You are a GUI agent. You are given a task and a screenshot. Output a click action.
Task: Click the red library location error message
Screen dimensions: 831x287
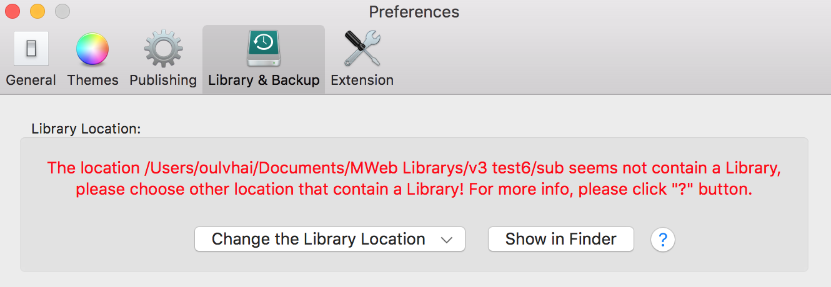[x=414, y=178]
